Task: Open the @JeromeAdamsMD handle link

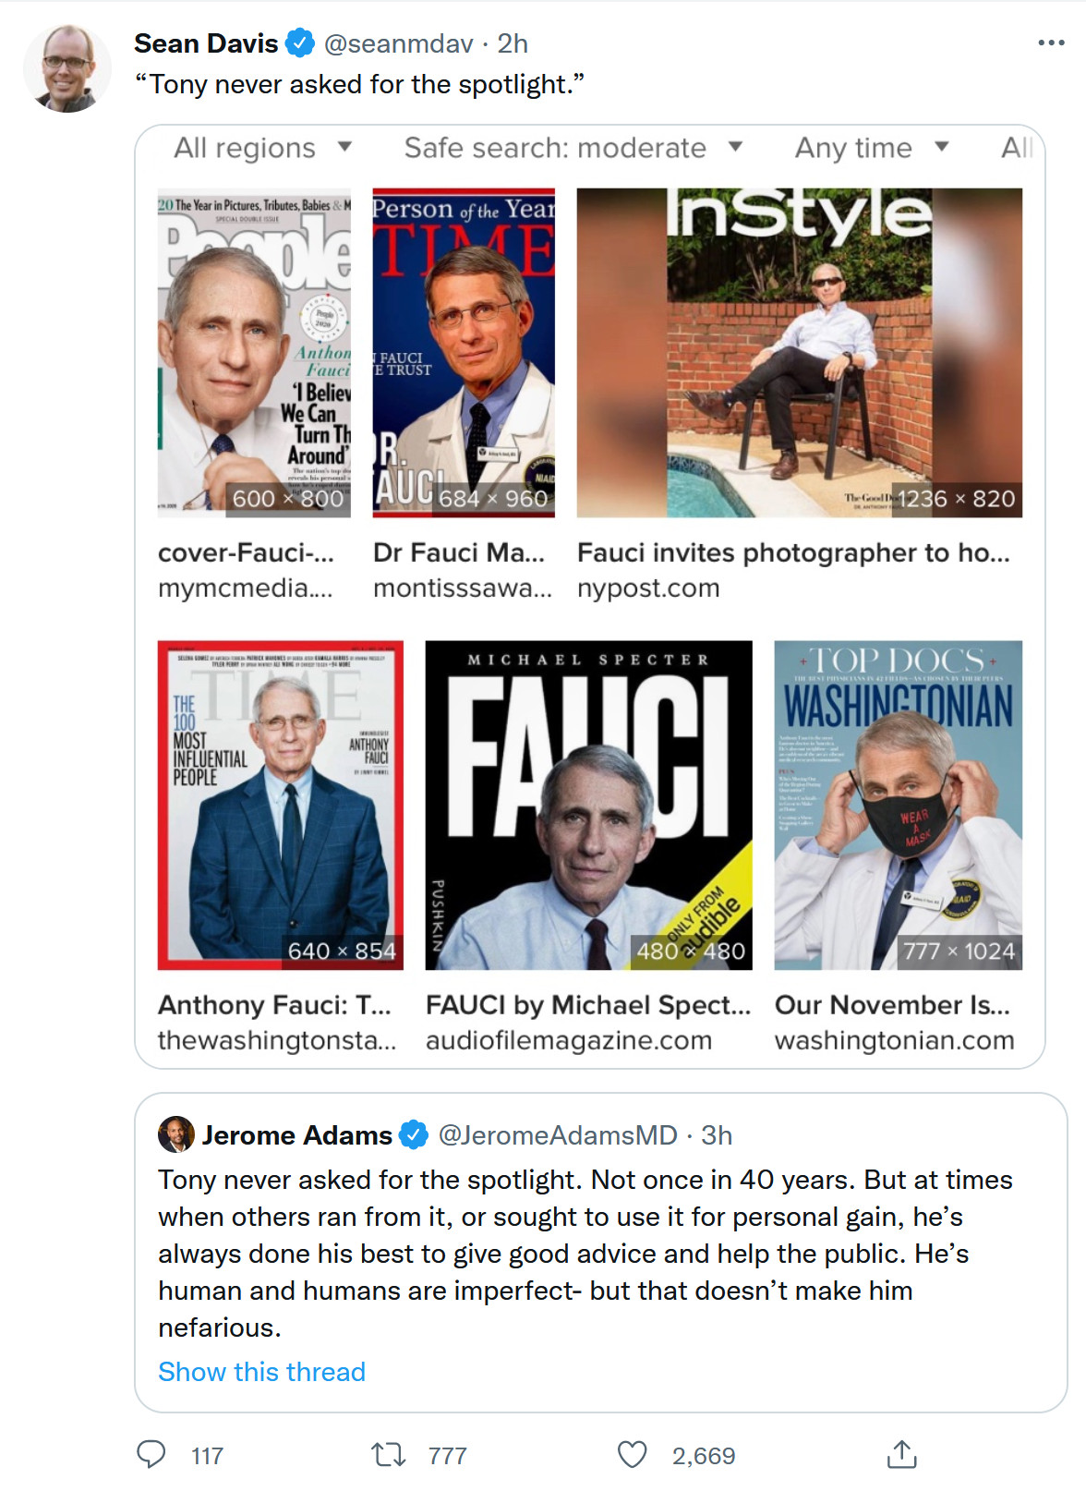Action: (x=557, y=1134)
